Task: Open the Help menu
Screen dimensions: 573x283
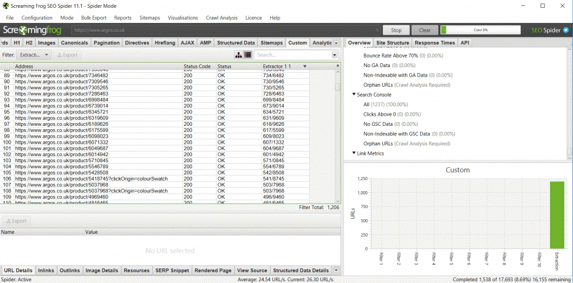Action: (275, 17)
